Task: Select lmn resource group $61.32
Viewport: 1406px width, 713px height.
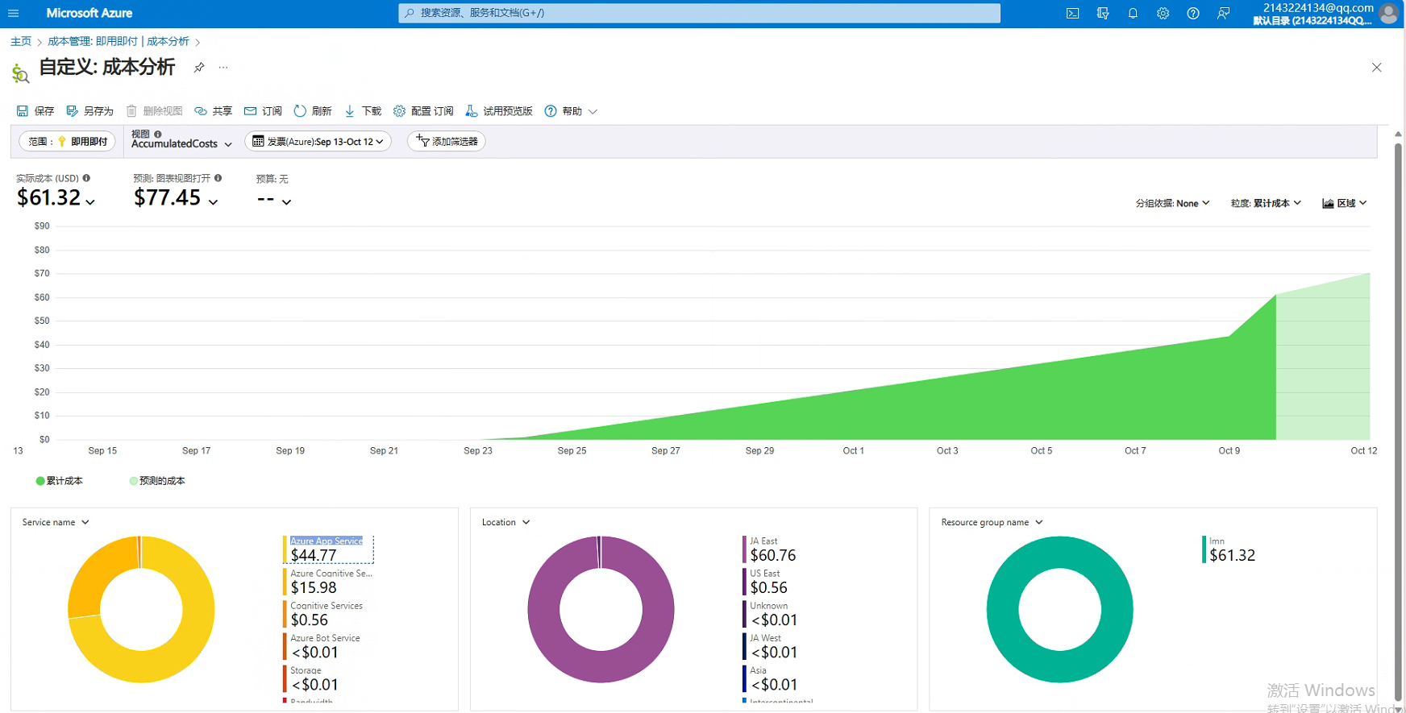Action: pos(1229,549)
